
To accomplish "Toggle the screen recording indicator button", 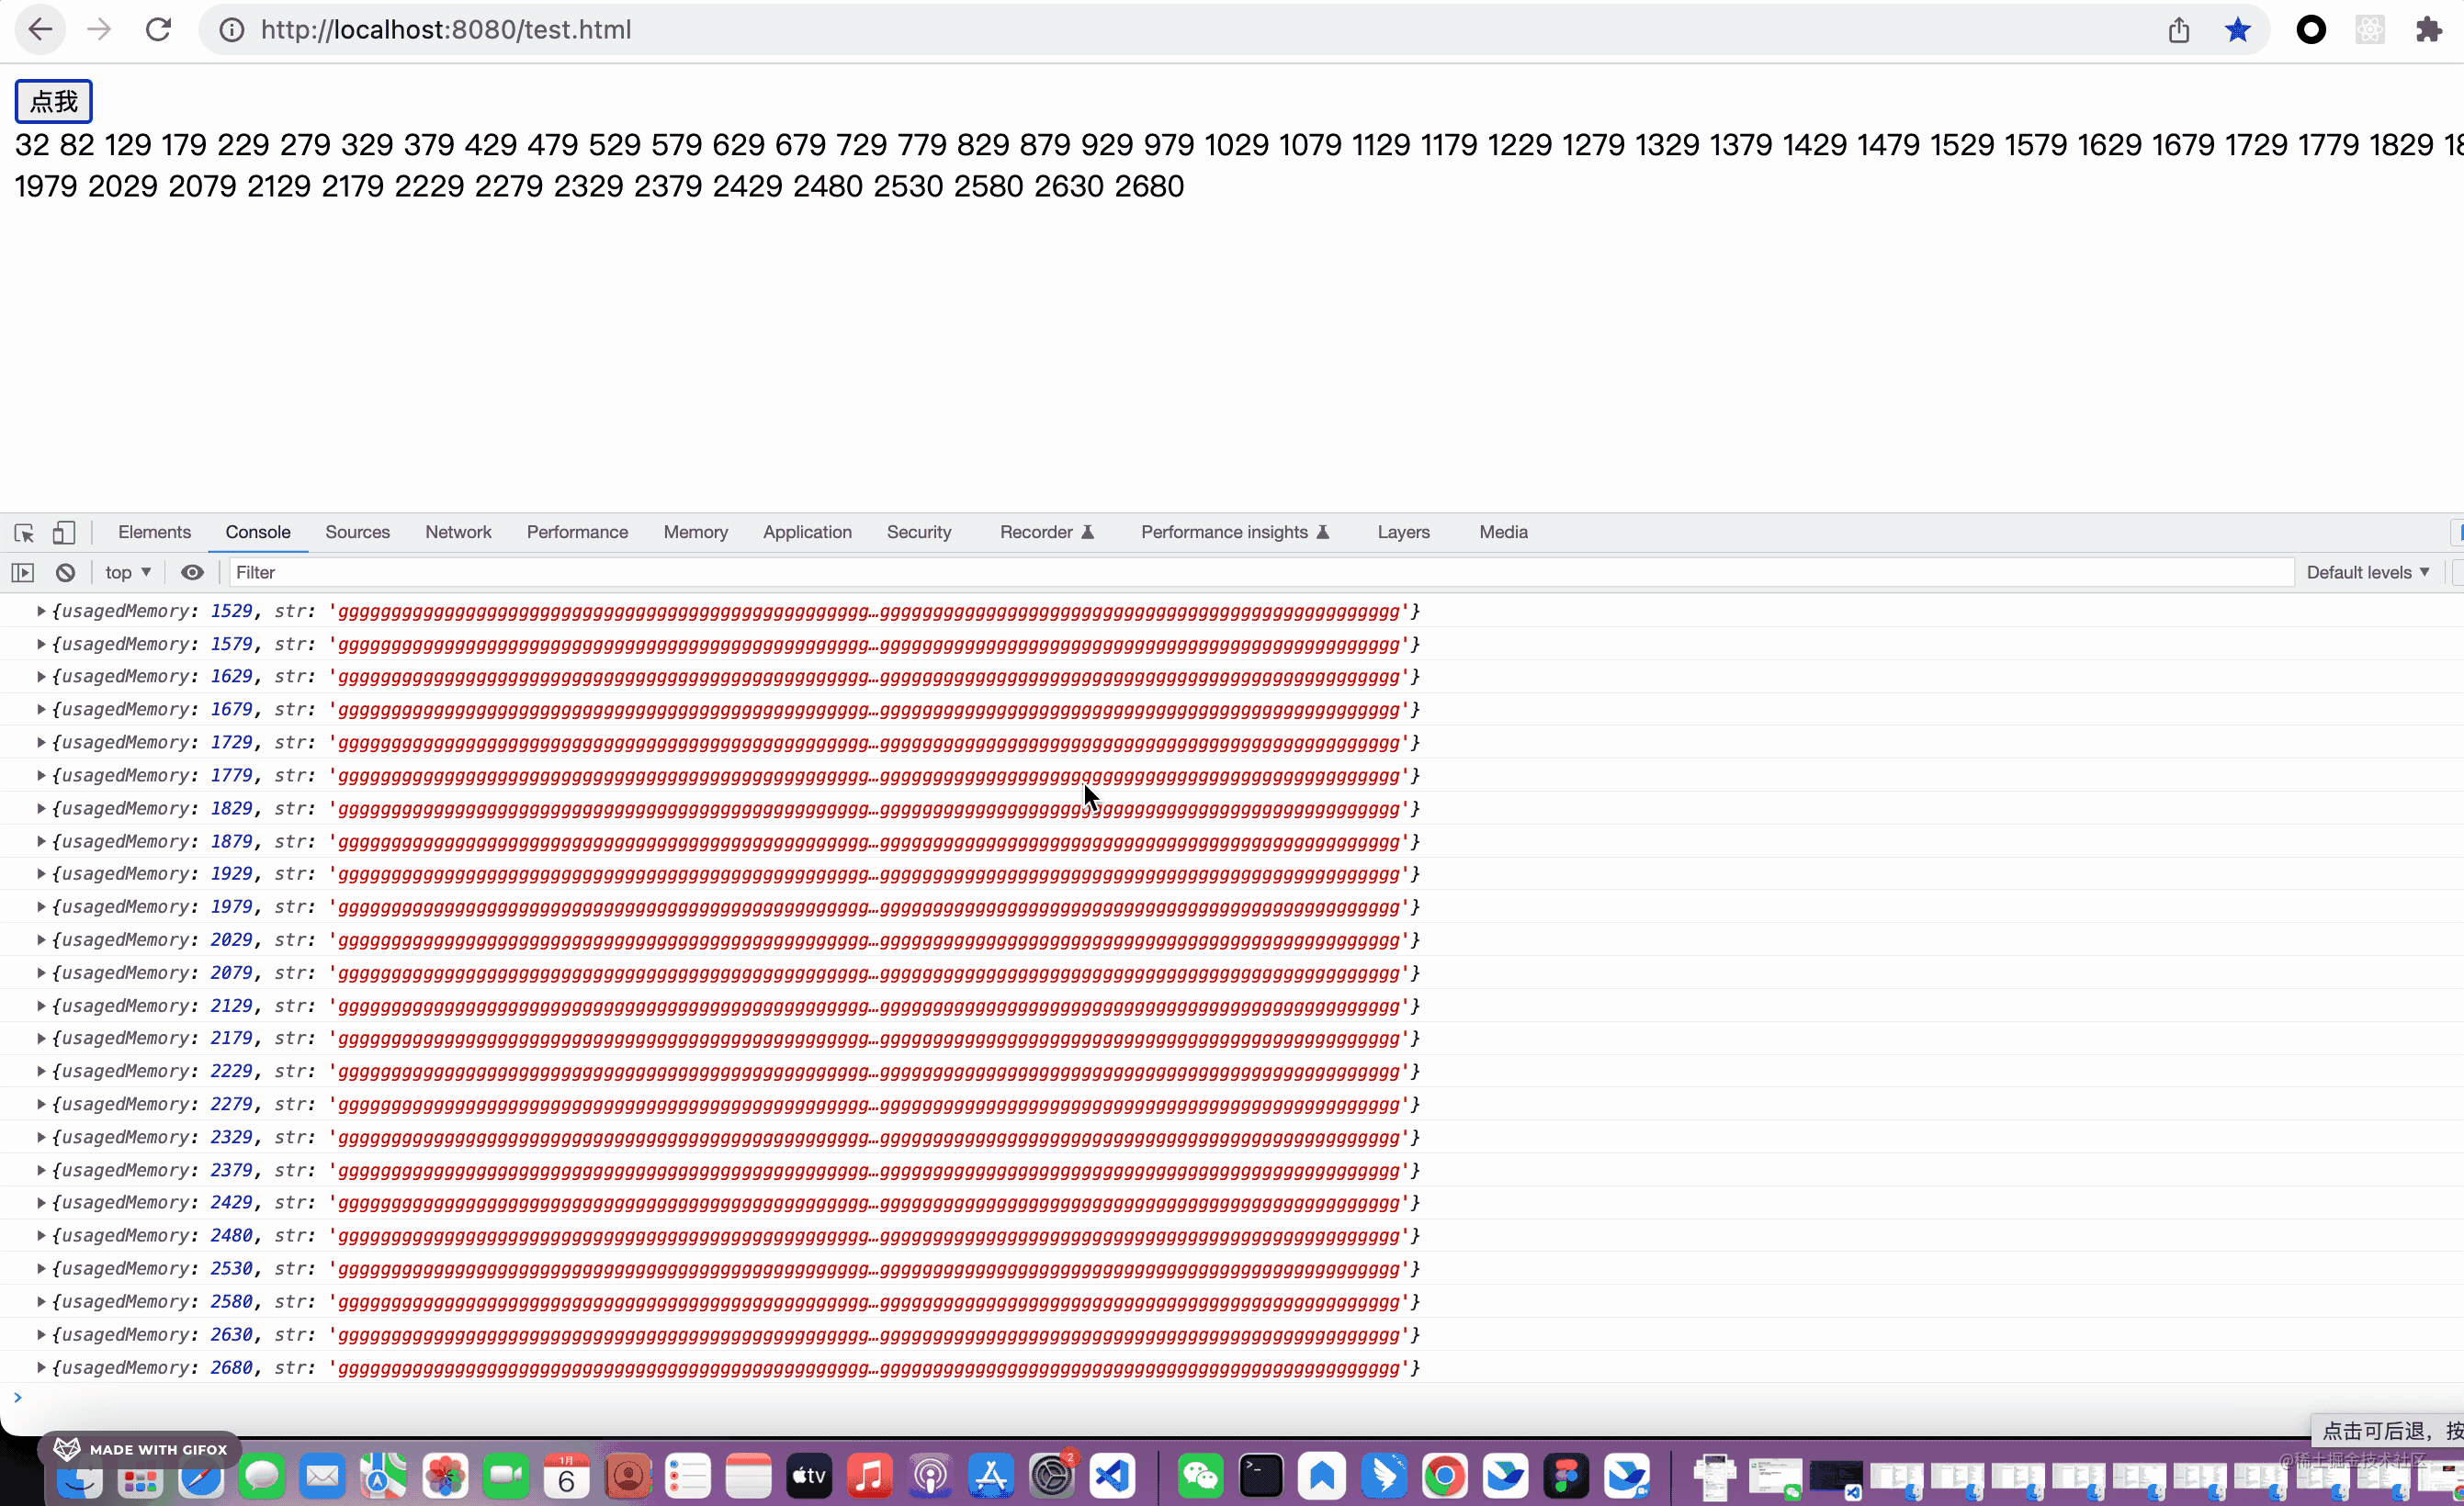I will coord(2311,29).
